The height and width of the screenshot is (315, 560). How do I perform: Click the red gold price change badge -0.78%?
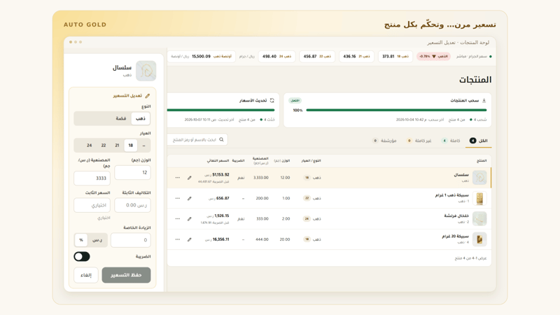pyautogui.click(x=433, y=57)
